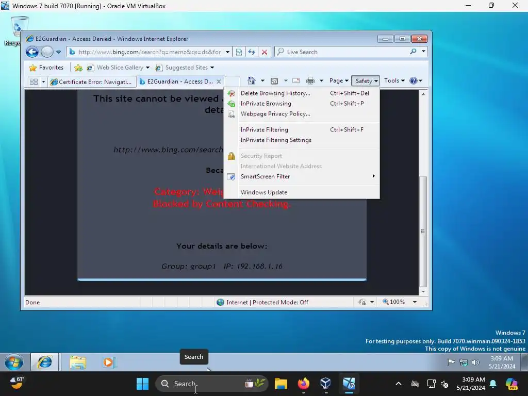
Task: Select InPrivate Filtering menu item
Action: pyautogui.click(x=302, y=129)
